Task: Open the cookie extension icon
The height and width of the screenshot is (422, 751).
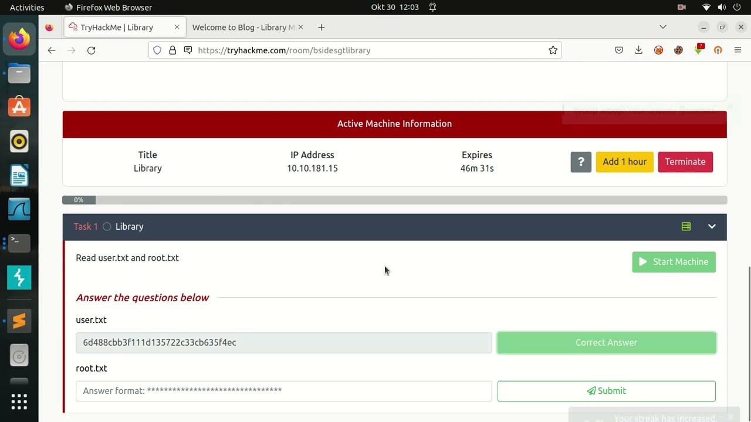Action: [x=678, y=50]
